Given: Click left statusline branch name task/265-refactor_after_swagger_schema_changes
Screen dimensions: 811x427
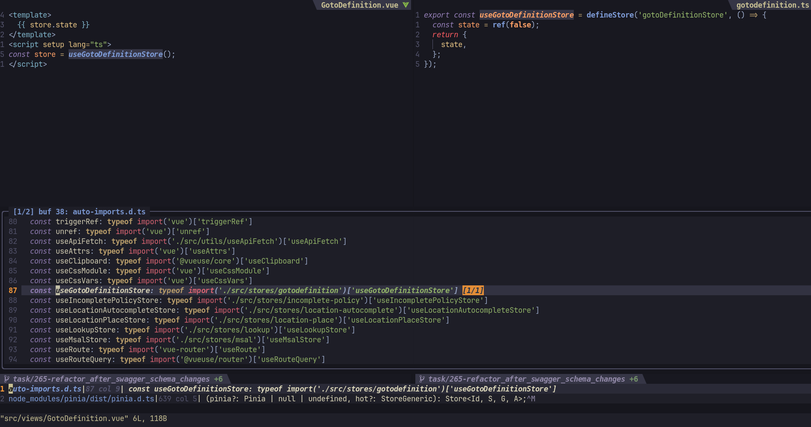Looking at the screenshot, I should pos(111,379).
